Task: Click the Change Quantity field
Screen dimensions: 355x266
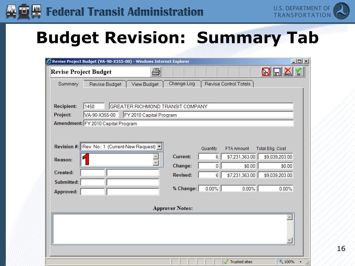Action: [209, 166]
